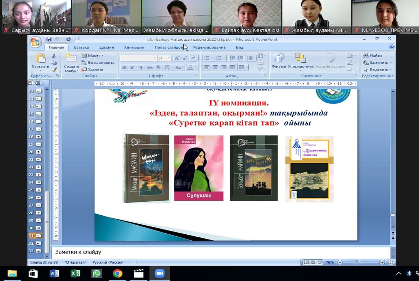Screen dimensions: 419x281
Task: Open shape fill color bucket
Action: coord(350,55)
